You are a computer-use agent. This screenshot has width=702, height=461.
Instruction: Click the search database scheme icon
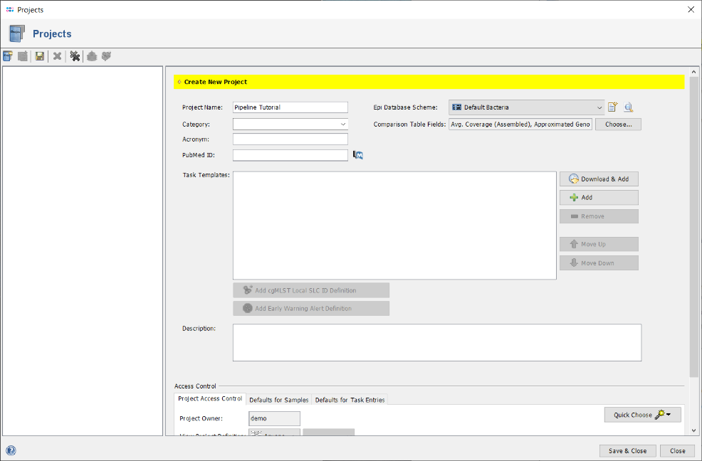click(x=629, y=107)
